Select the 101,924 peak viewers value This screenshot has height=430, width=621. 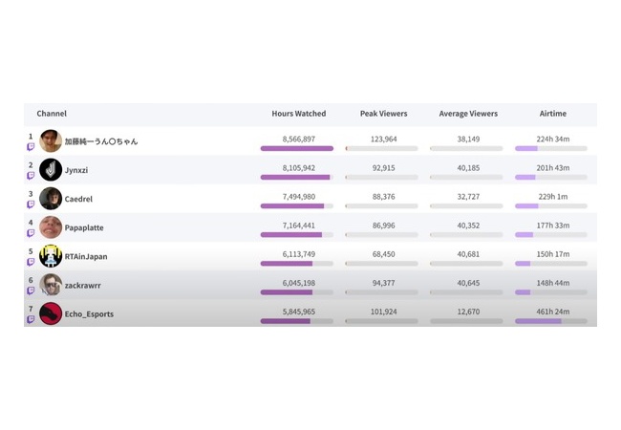pyautogui.click(x=383, y=312)
